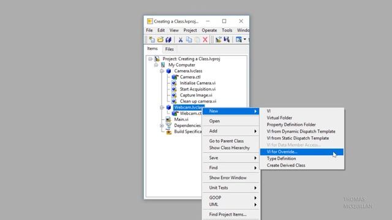Open the Unit Tests submenu
The width and height of the screenshot is (392, 220).
231,188
